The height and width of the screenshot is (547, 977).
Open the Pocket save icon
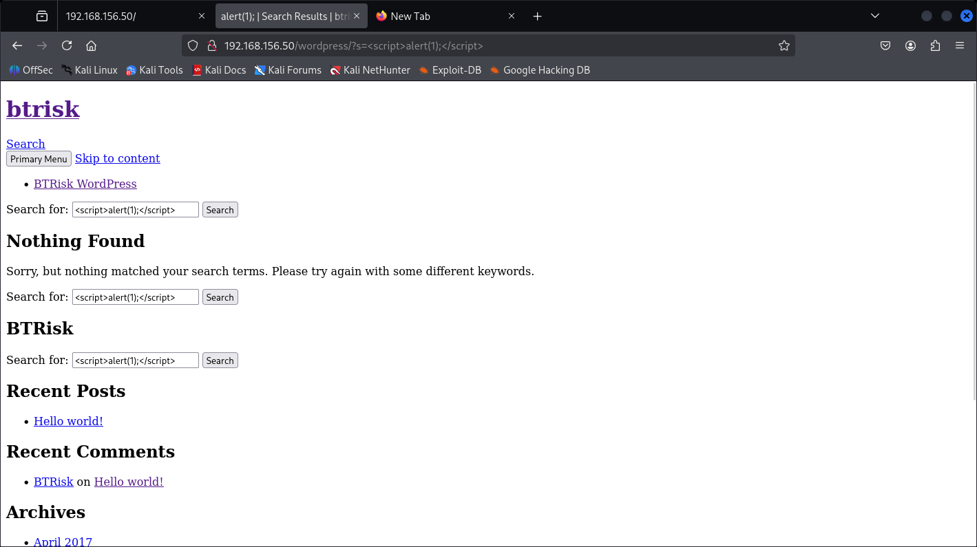[885, 45]
